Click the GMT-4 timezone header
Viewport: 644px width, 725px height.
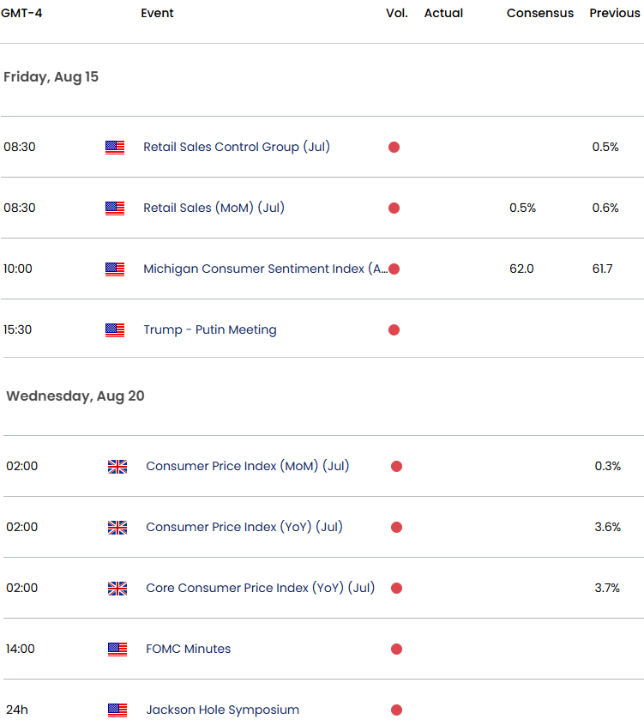point(21,13)
